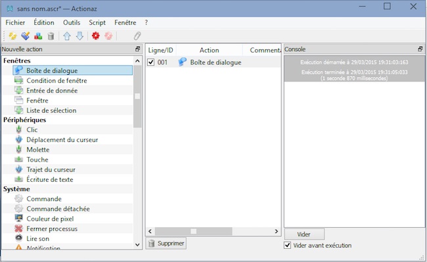Click the colored blocks toolbar icon
This screenshot has height=262, width=427.
tap(38, 36)
